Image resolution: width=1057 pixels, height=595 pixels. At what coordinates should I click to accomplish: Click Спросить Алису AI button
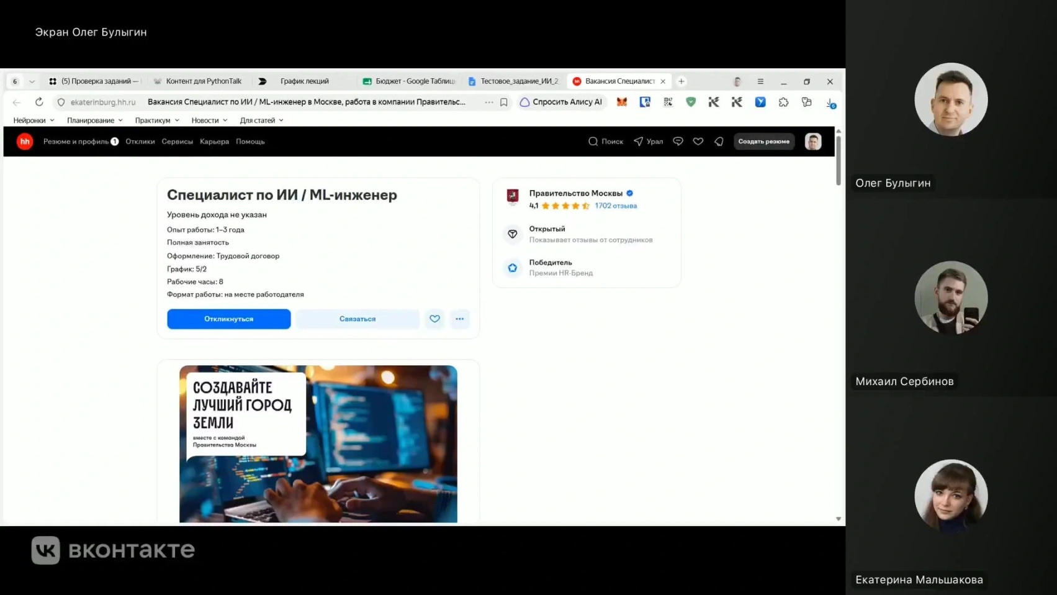point(561,102)
